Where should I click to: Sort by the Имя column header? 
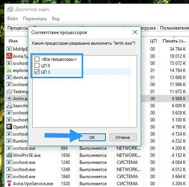pyautogui.click(x=13, y=41)
